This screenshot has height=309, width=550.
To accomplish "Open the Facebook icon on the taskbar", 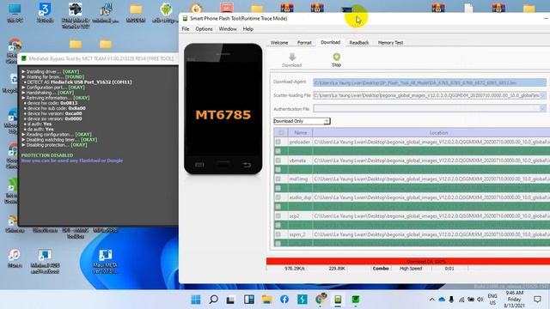I will [284, 300].
